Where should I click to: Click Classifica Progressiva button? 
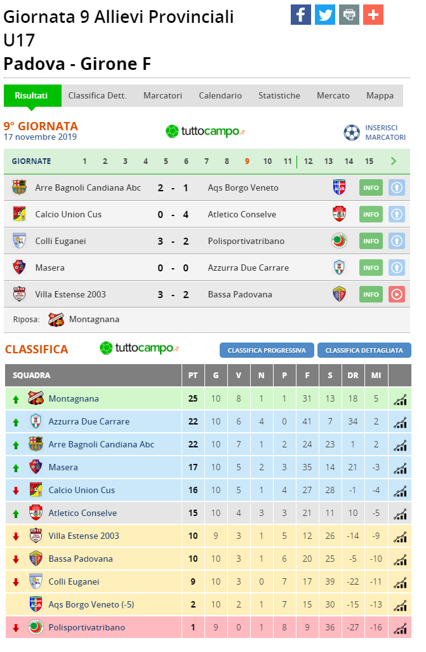267,351
